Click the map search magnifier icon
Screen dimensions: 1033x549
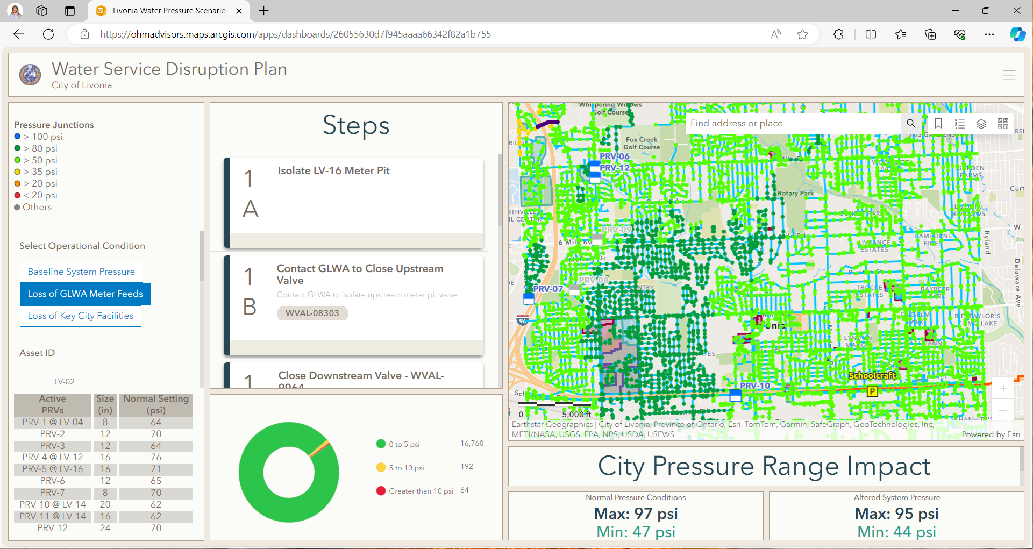[x=911, y=123]
